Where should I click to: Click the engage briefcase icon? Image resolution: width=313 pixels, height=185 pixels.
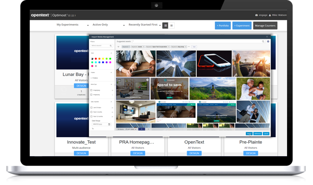tap(256, 15)
